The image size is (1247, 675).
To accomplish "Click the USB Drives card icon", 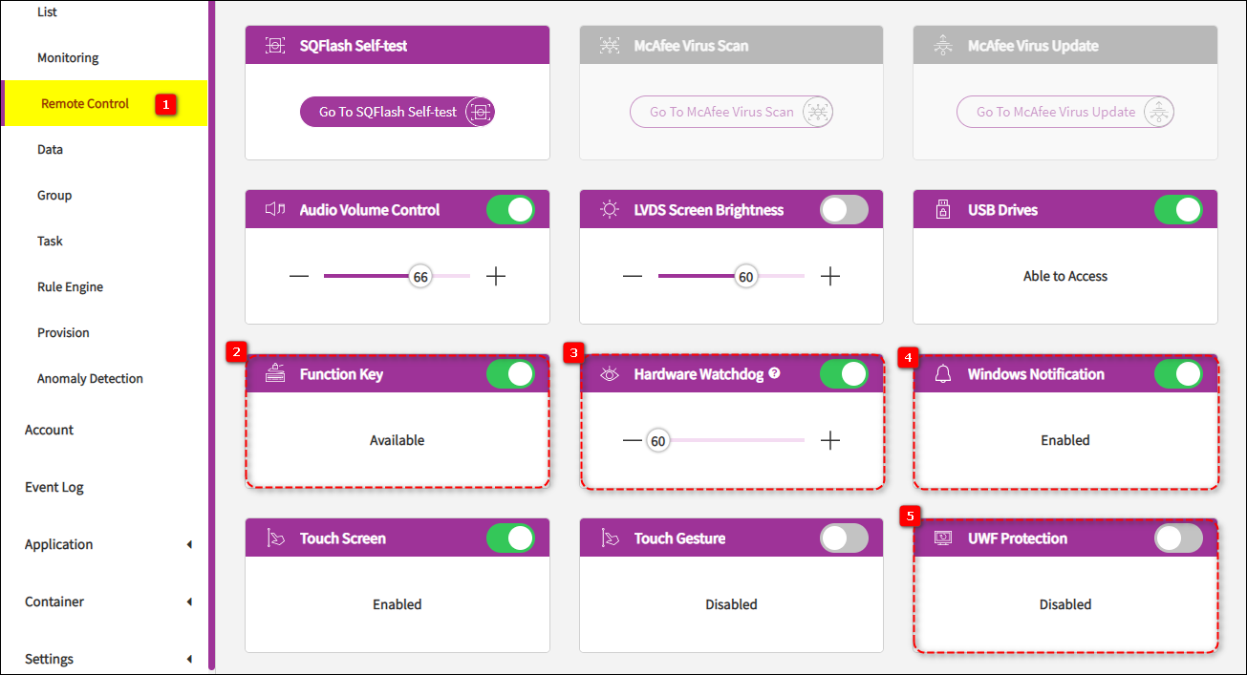I will (x=943, y=210).
